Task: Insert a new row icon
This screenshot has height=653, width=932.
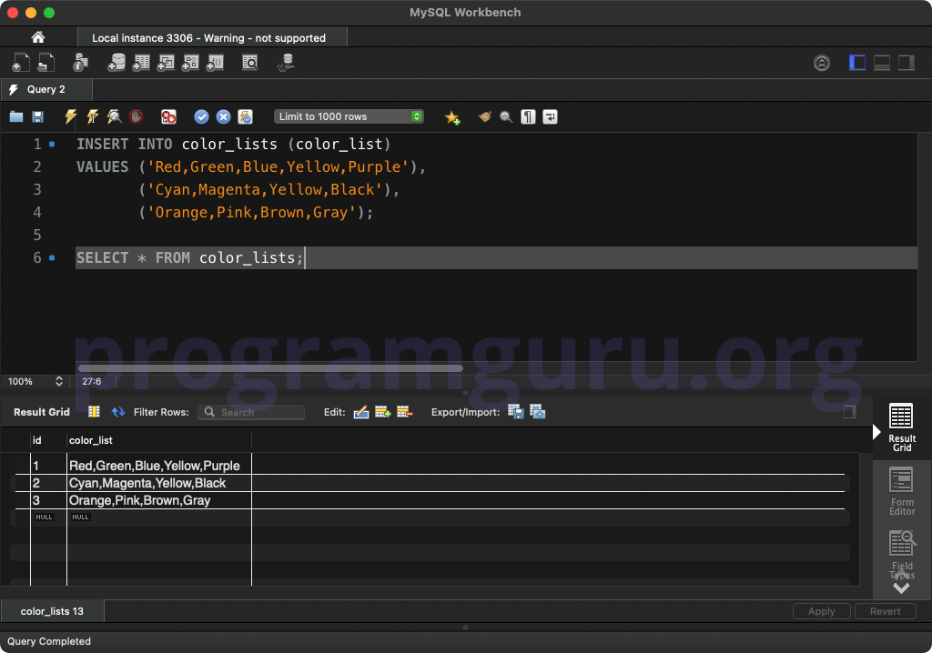Action: coord(383,412)
